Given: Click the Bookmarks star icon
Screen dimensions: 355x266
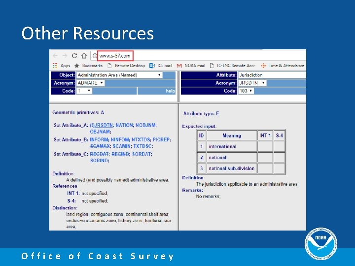Looking at the screenshot, I should 77,66.
